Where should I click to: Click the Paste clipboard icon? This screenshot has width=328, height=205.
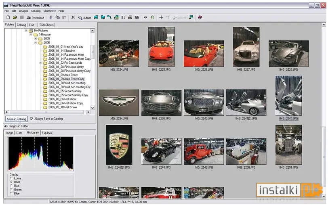click(65, 17)
